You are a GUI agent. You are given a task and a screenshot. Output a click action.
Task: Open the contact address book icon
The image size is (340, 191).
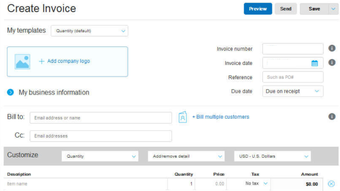point(182,117)
